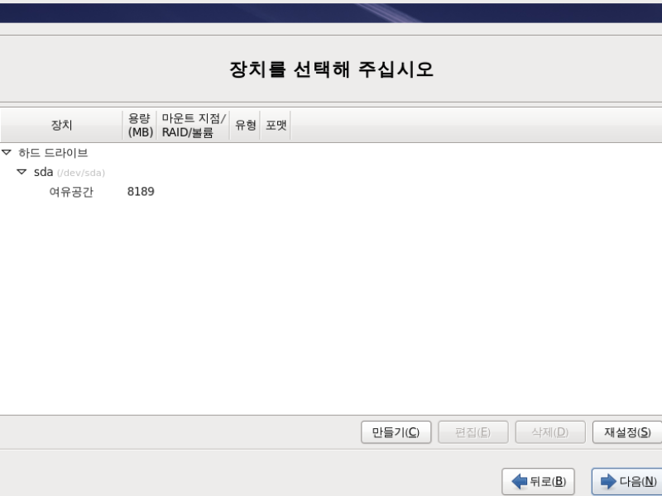Click the 재설정(S) button
This screenshot has width=662, height=496.
(x=627, y=432)
